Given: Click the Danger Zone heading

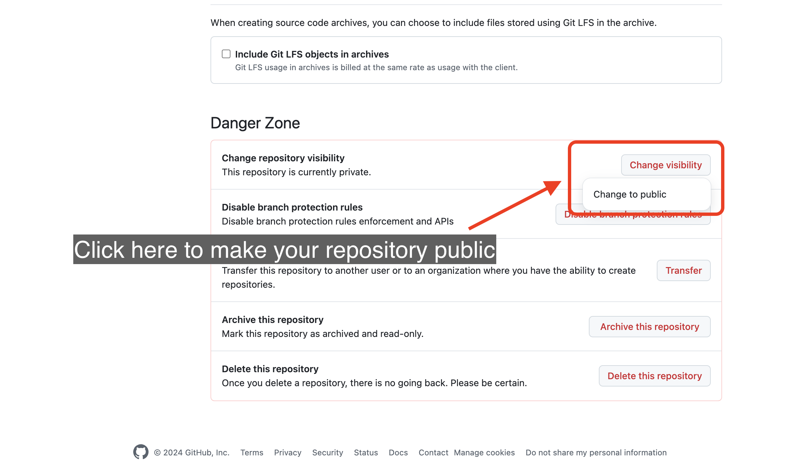Looking at the screenshot, I should click(255, 123).
